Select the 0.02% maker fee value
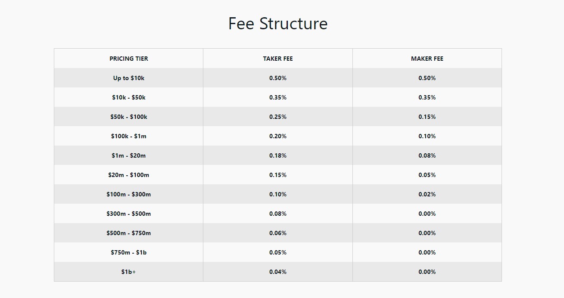 (x=427, y=194)
